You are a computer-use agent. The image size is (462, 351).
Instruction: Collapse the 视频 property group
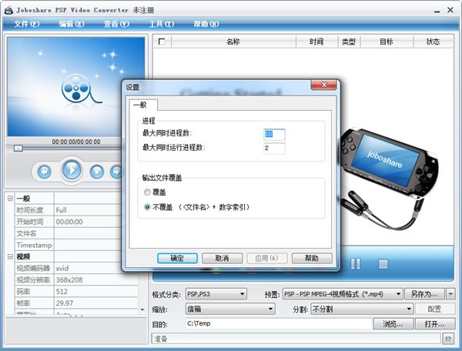tap(10, 256)
